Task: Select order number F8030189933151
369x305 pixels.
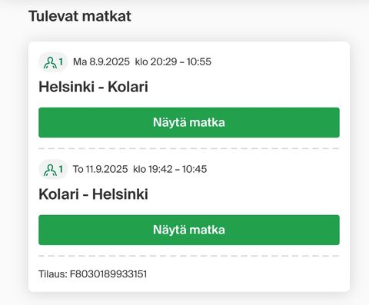Action: tap(108, 274)
